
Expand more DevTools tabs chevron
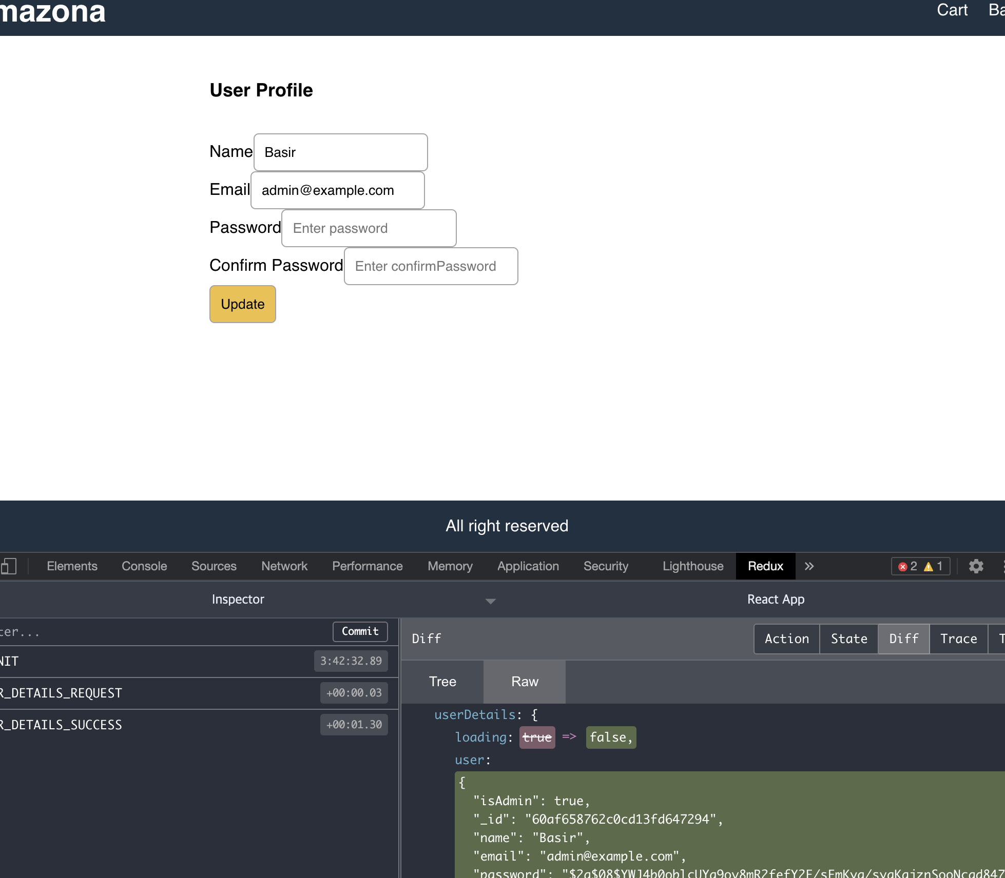pyautogui.click(x=809, y=566)
